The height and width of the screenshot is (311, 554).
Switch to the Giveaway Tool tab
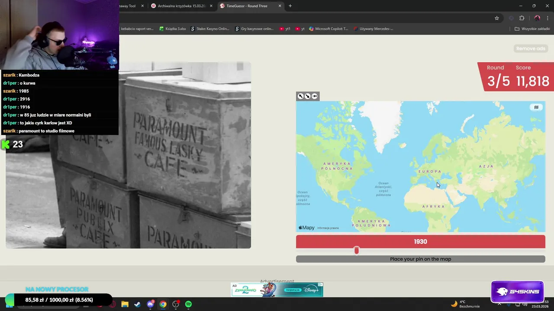[132, 6]
